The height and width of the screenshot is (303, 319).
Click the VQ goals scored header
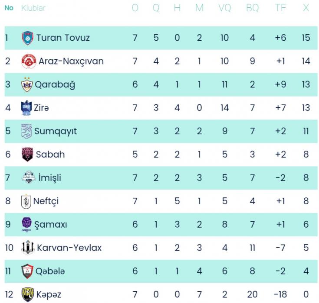pyautogui.click(x=224, y=8)
